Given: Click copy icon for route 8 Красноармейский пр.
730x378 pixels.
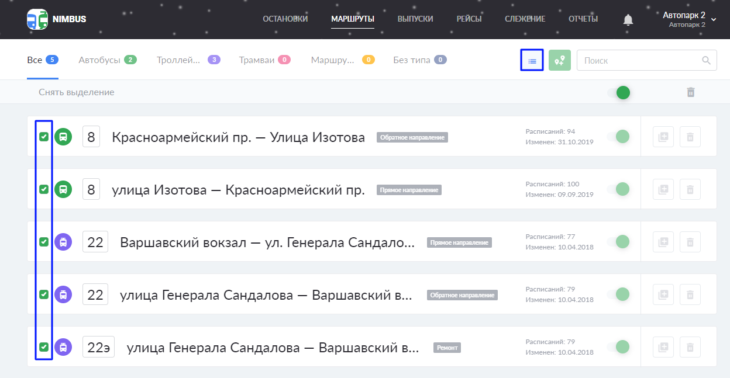Looking at the screenshot, I should [663, 137].
